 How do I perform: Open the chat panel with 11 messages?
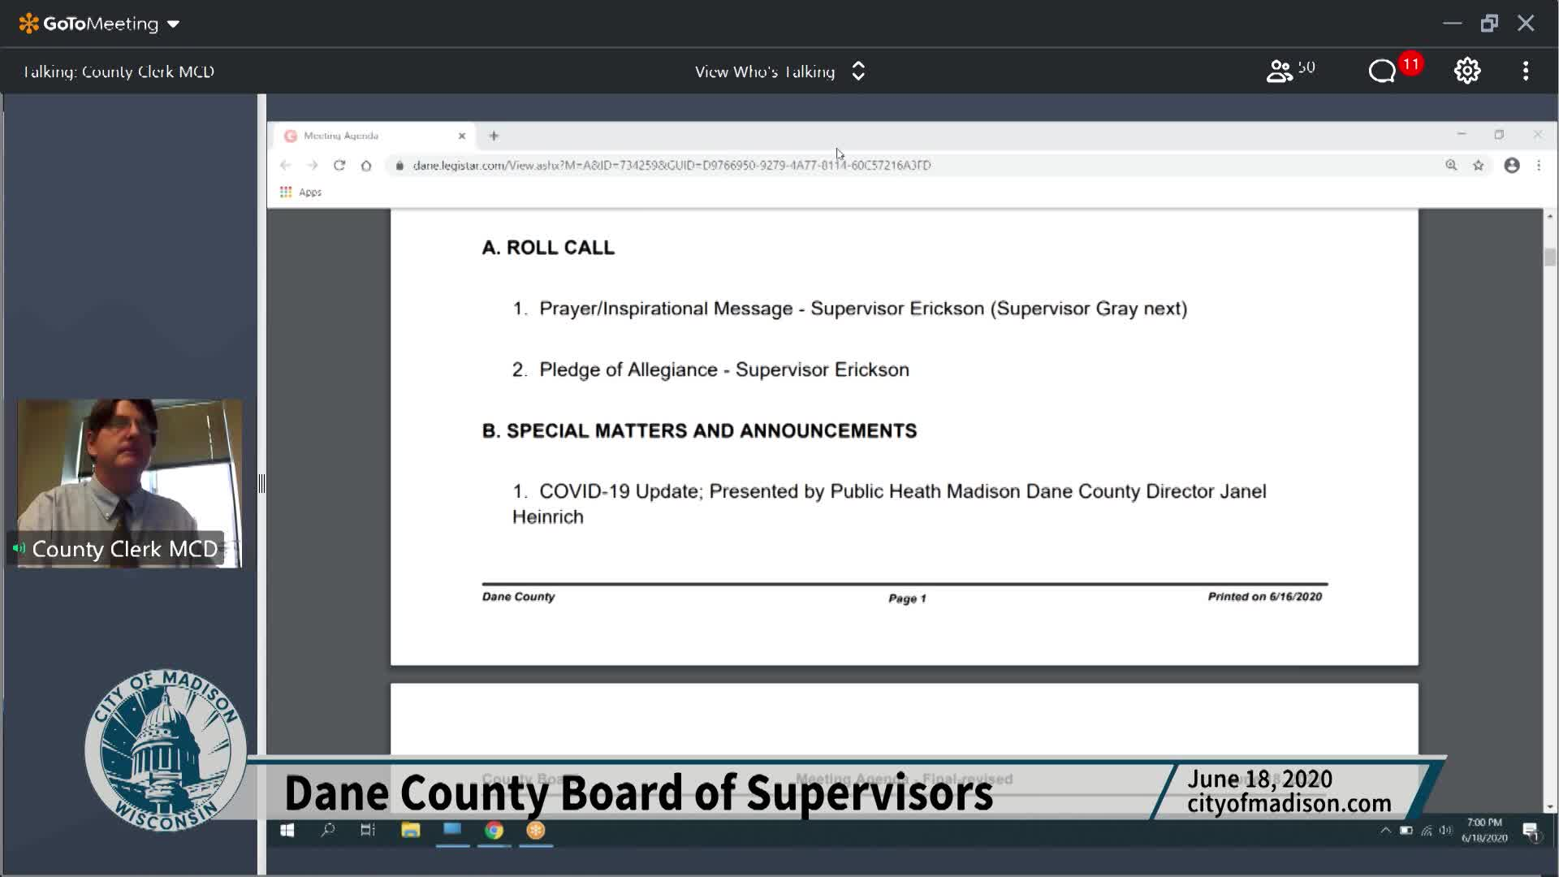(1381, 71)
